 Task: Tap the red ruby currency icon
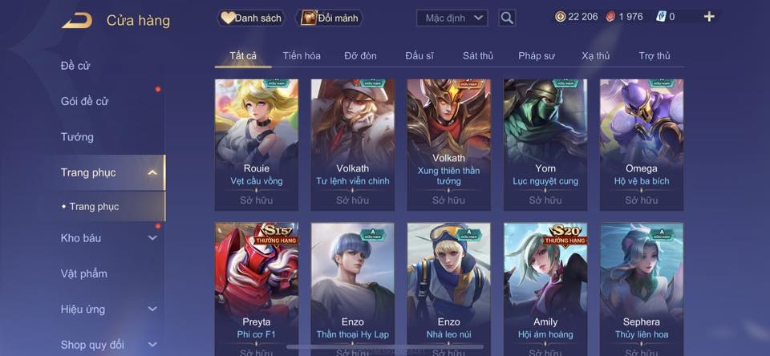pyautogui.click(x=611, y=17)
